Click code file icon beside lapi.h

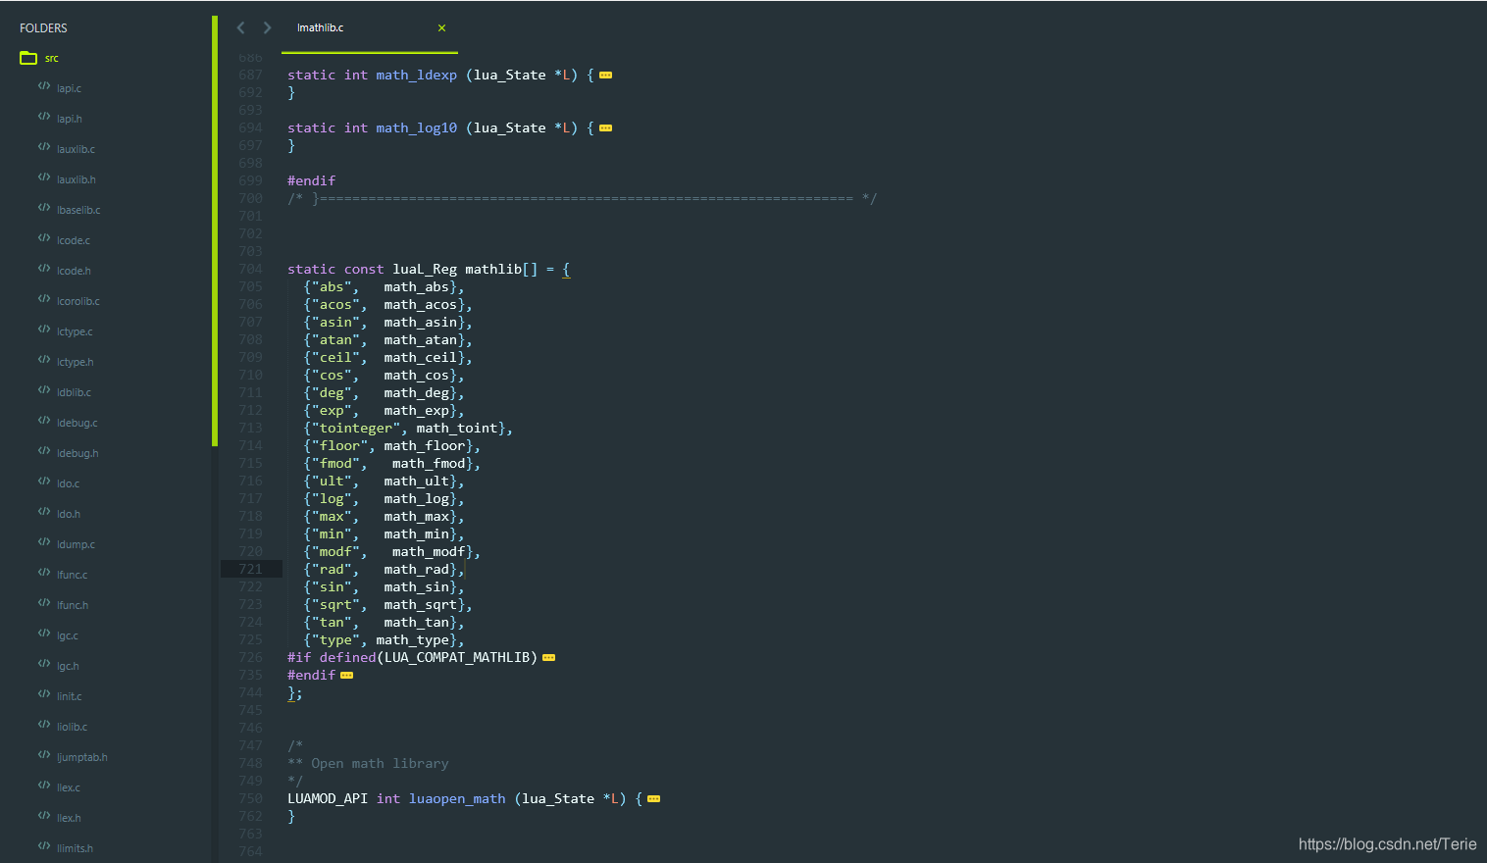click(x=44, y=117)
